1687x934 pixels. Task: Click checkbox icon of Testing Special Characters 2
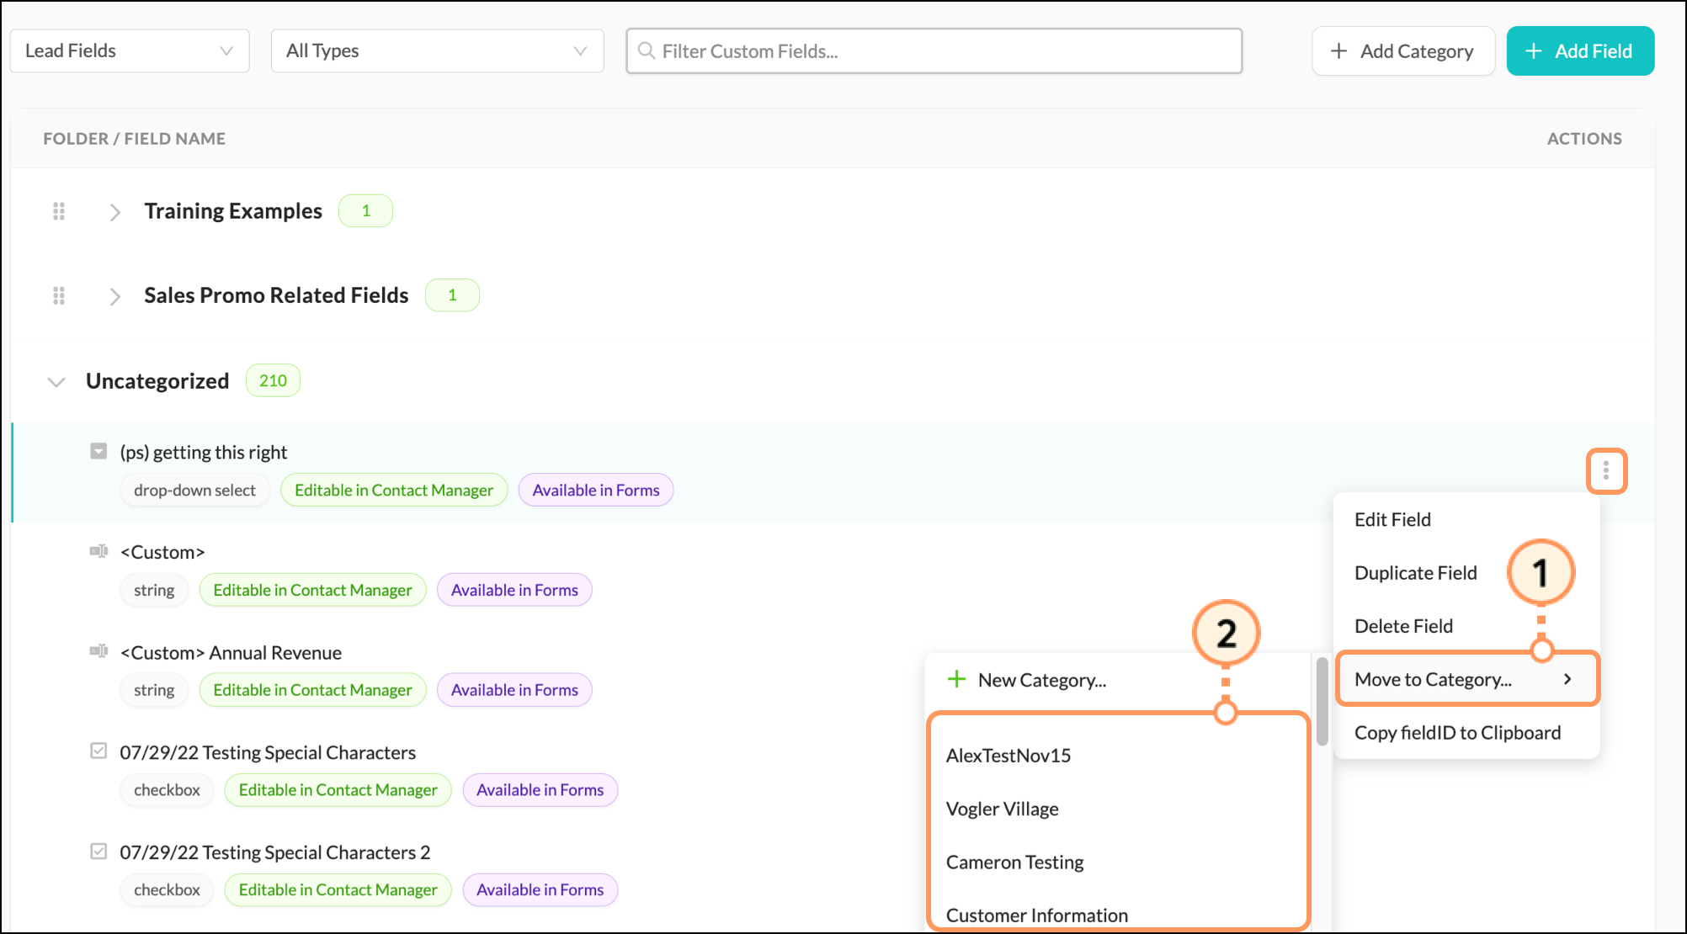pyautogui.click(x=98, y=851)
